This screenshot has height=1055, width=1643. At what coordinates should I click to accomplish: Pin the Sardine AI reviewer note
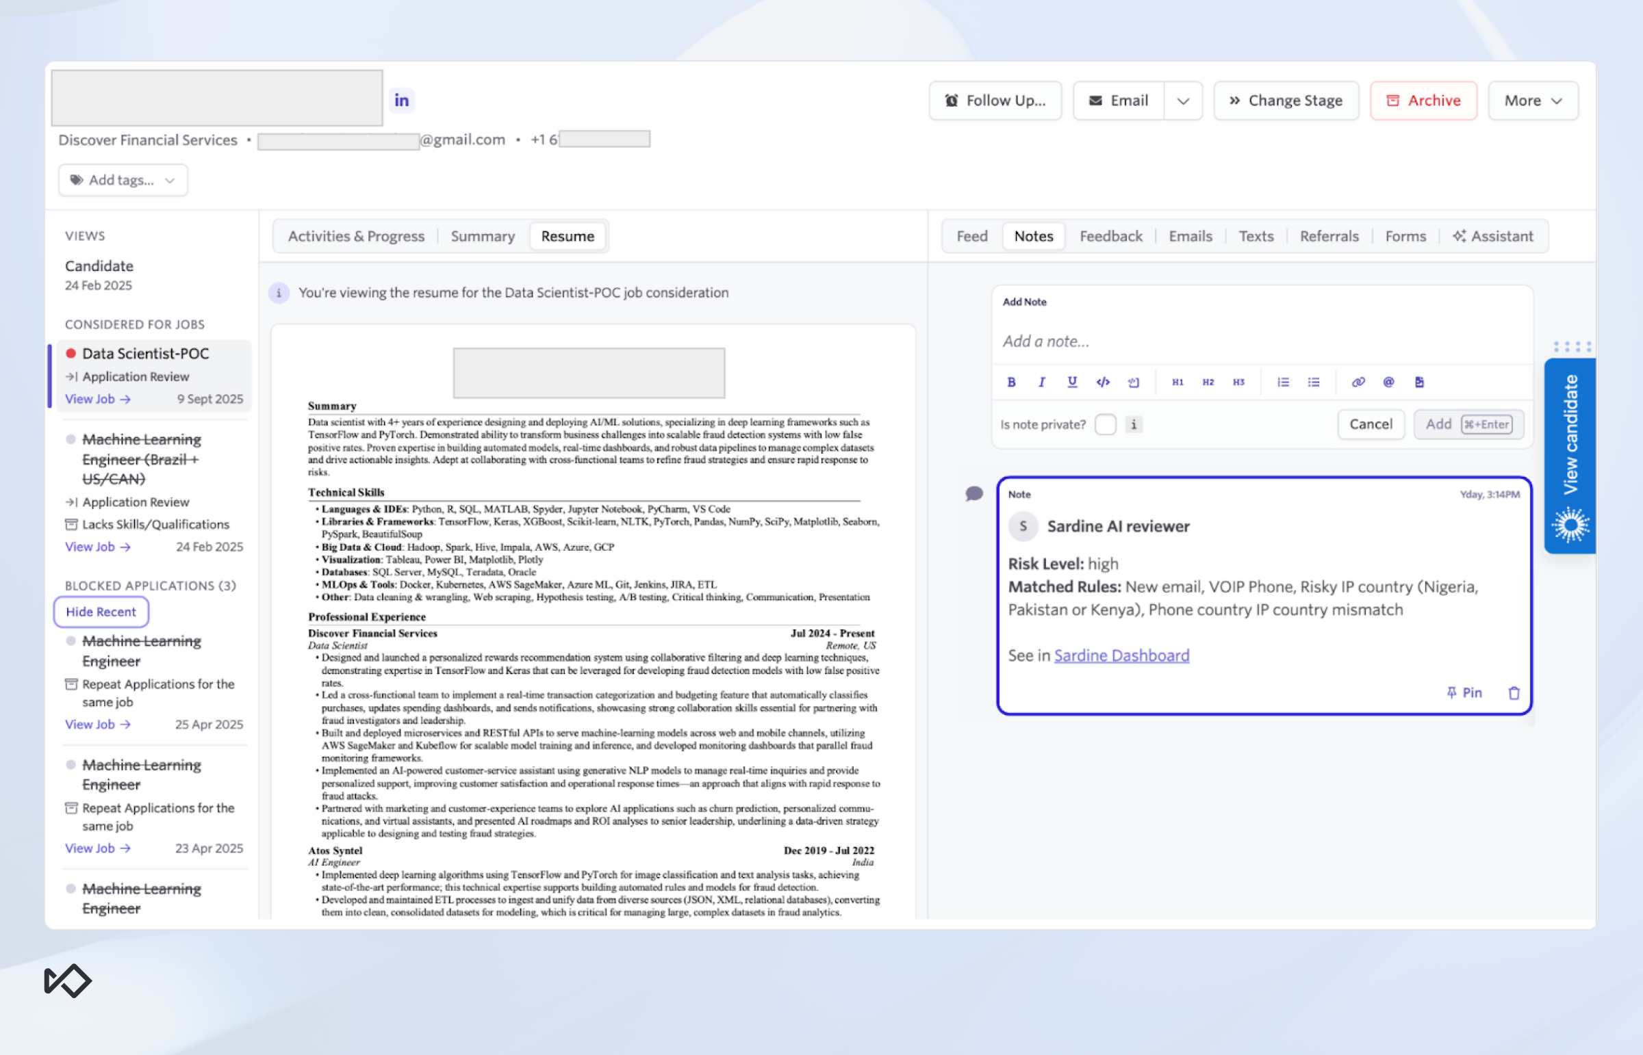click(1465, 692)
